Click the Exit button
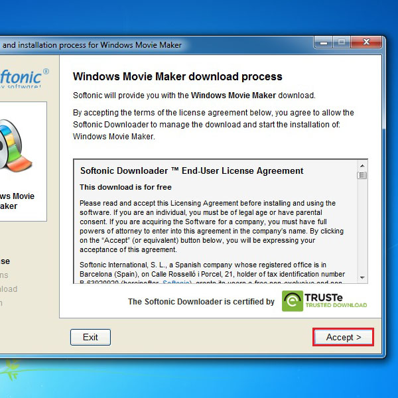This screenshot has width=398, height=398. pos(90,337)
